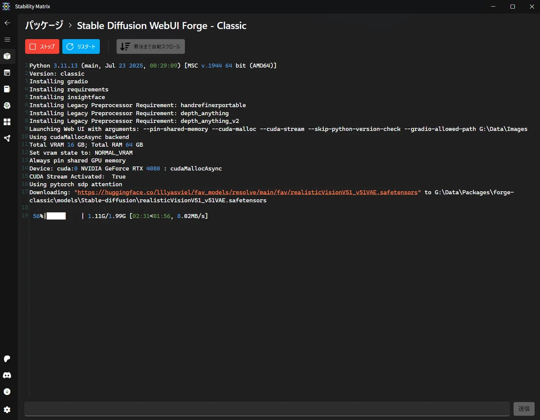Open the Model Browser brain icon

point(7,105)
